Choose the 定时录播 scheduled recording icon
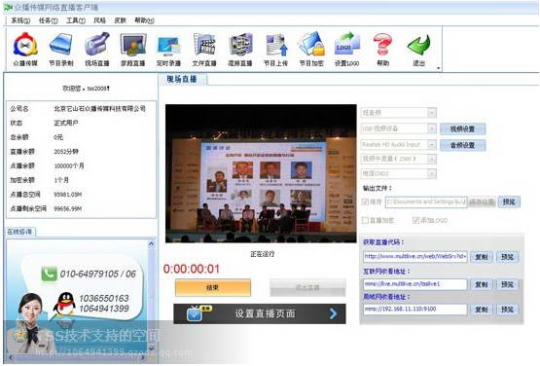The width and height of the screenshot is (540, 366). pos(168,45)
